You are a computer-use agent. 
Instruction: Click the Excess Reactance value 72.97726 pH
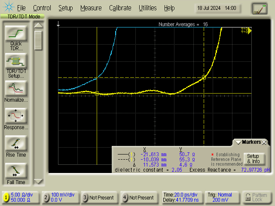click(255, 170)
